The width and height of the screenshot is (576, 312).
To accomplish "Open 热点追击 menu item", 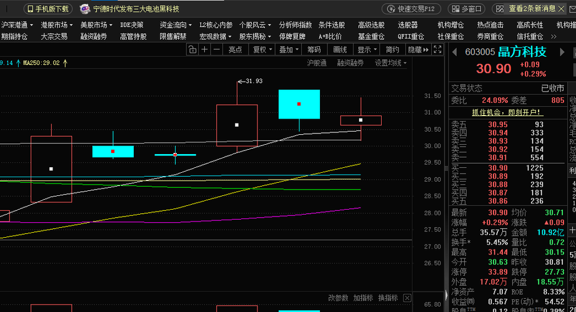I will pos(490,25).
